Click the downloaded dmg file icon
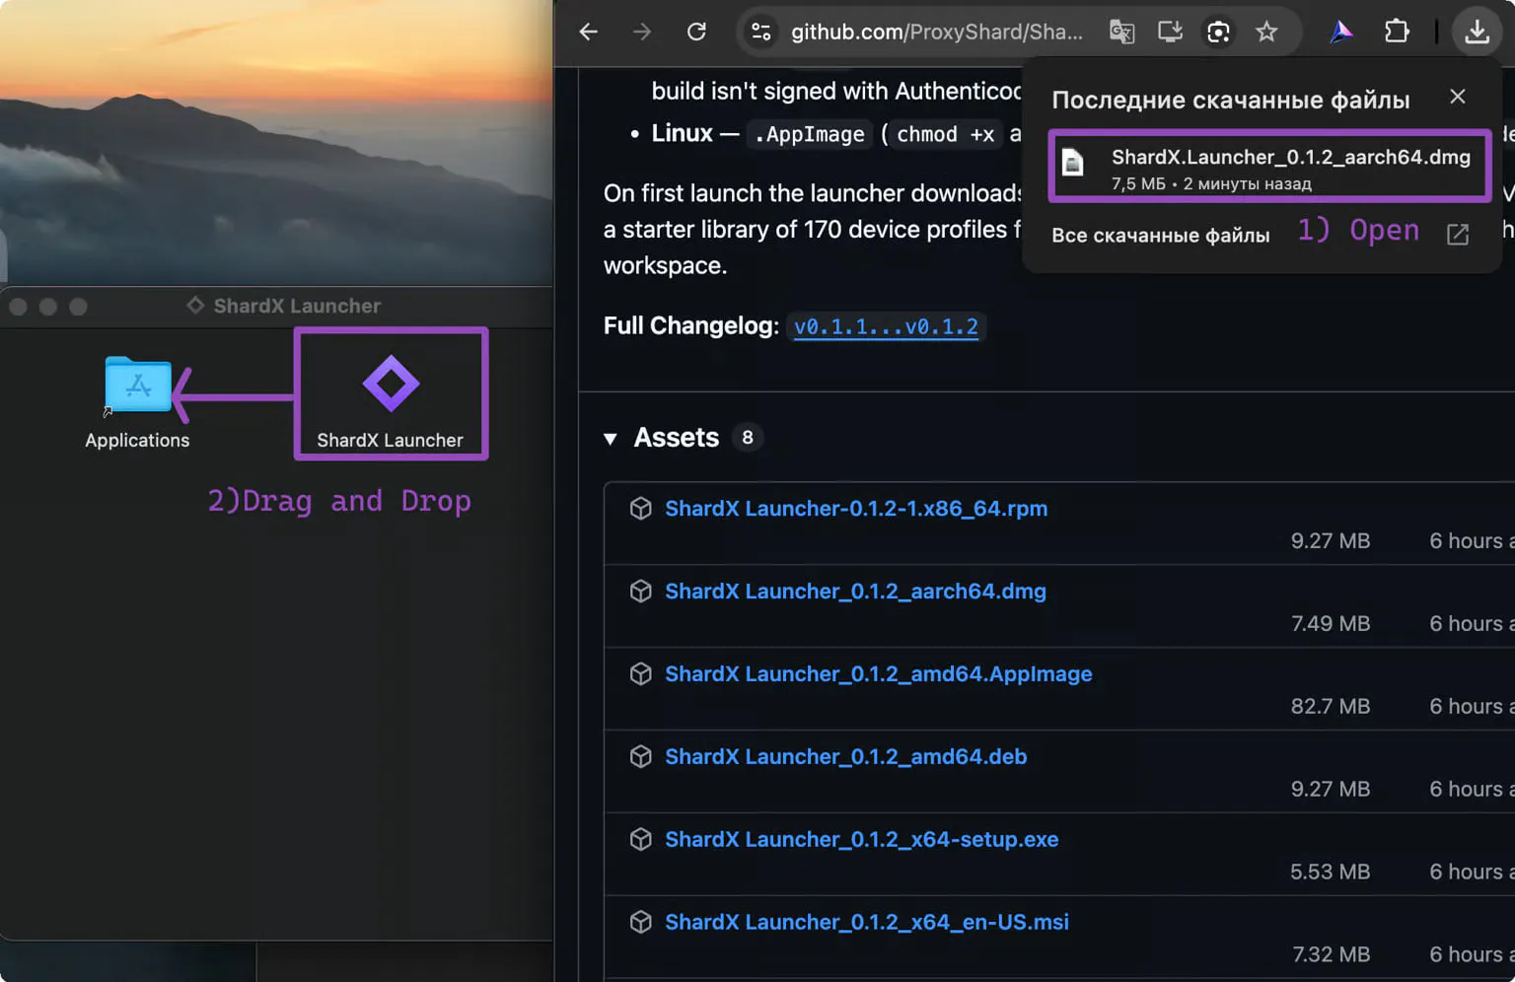This screenshot has height=982, width=1515. click(1073, 163)
